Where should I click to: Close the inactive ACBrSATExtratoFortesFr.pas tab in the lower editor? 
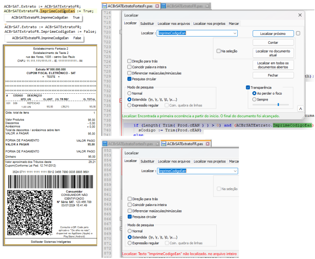pos(157,144)
